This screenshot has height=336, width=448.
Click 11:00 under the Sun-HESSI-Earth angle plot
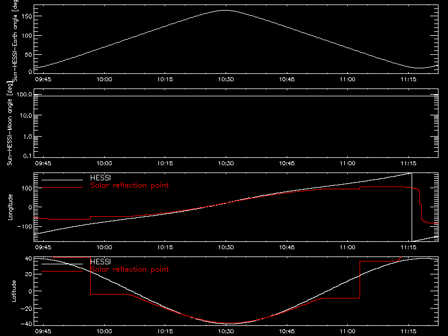tap(347, 80)
